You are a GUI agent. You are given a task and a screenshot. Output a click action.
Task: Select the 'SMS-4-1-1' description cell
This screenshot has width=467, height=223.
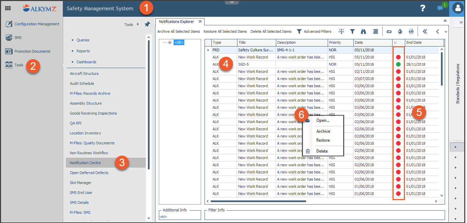(x=302, y=50)
